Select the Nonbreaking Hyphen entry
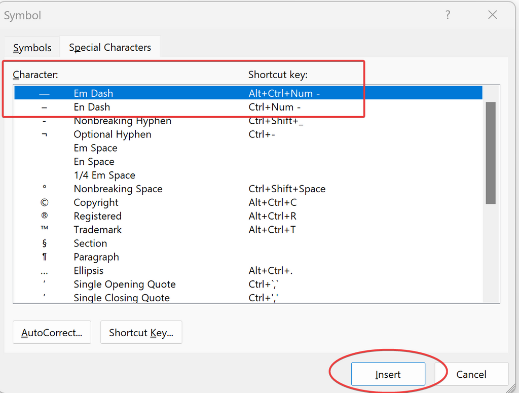This screenshot has width=519, height=393. click(122, 121)
